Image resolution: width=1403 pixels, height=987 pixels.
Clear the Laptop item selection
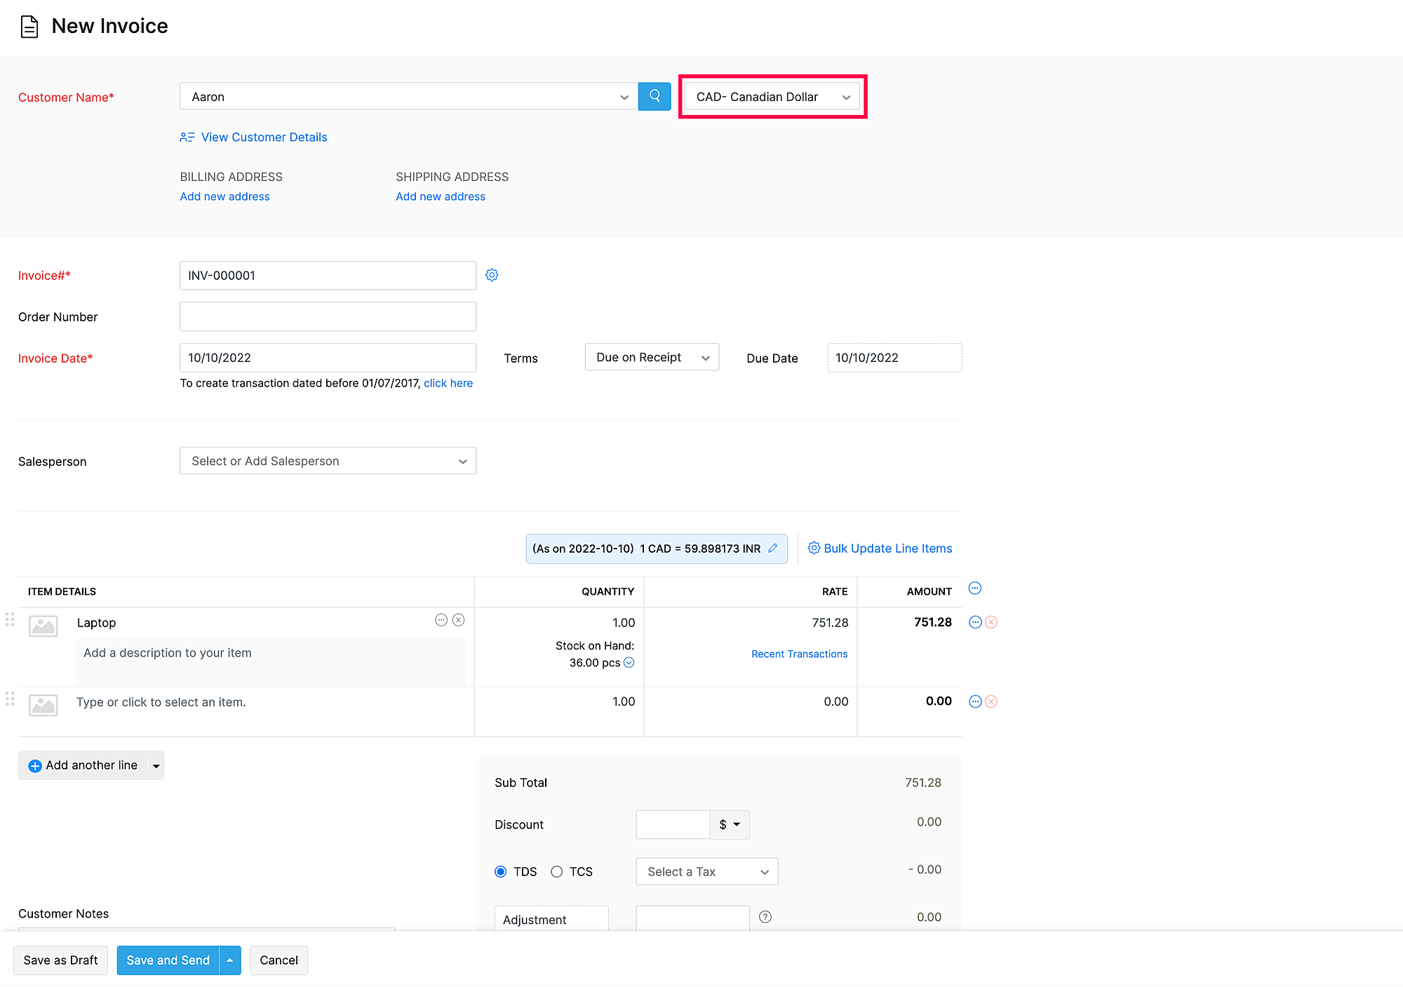pos(458,620)
